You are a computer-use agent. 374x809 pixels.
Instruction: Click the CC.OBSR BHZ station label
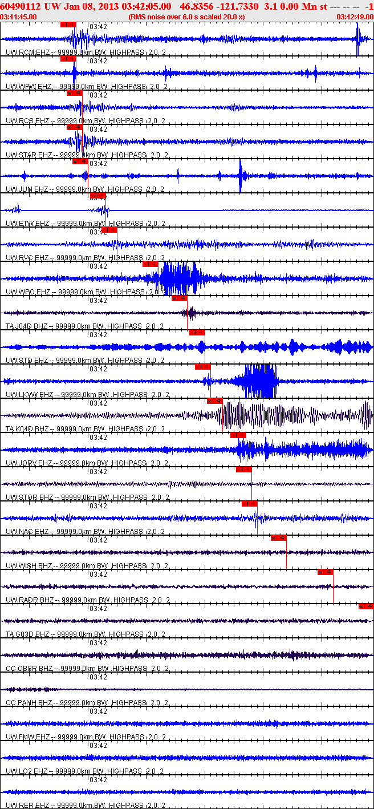point(29,669)
